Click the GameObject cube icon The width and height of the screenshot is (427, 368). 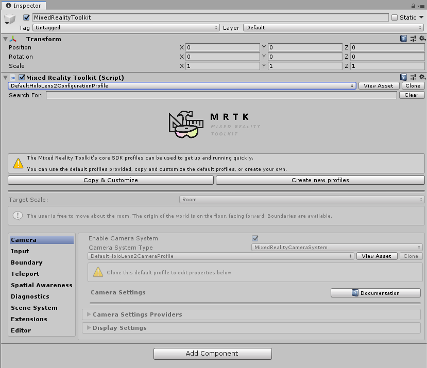tap(10, 19)
